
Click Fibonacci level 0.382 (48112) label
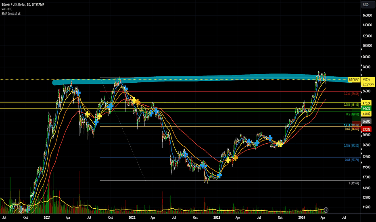[x=351, y=105]
